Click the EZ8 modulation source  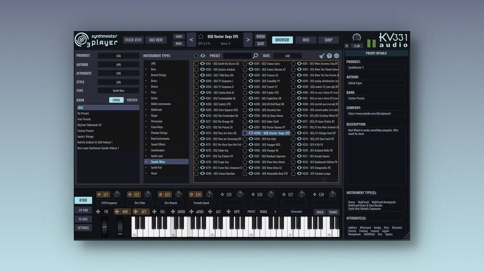(319, 194)
